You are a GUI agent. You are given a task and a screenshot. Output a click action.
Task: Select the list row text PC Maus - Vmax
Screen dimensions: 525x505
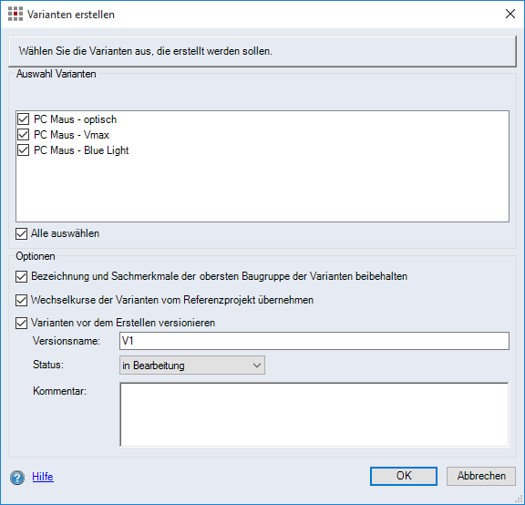pyautogui.click(x=72, y=135)
